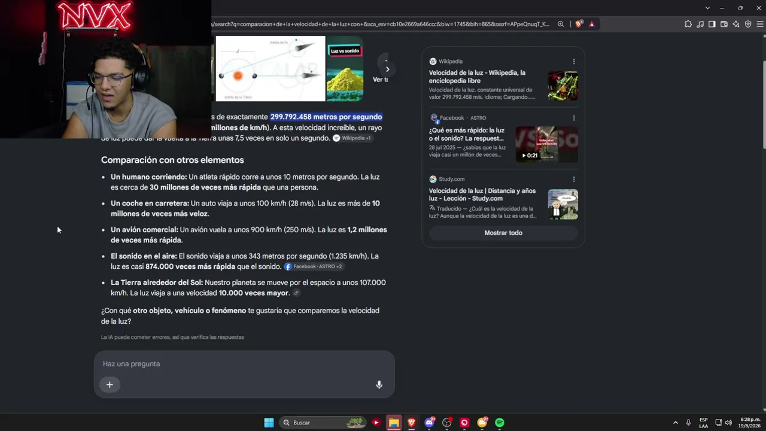Open the Brave VPN shield icon
This screenshot has height=431, width=766.
[x=748, y=24]
